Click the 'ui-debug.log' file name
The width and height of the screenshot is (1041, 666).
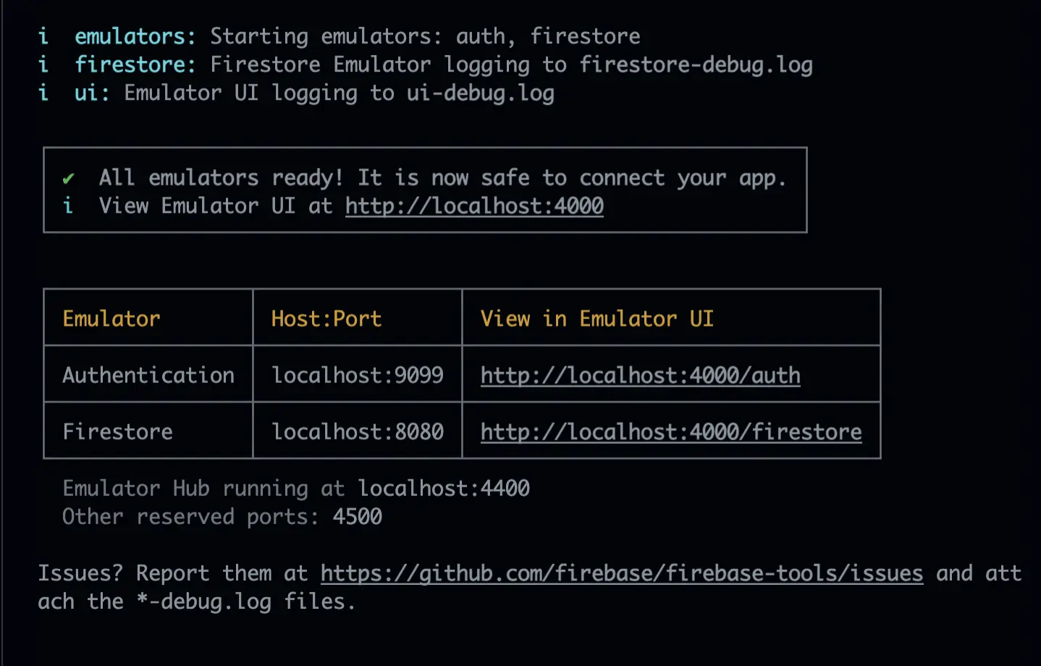(x=480, y=93)
